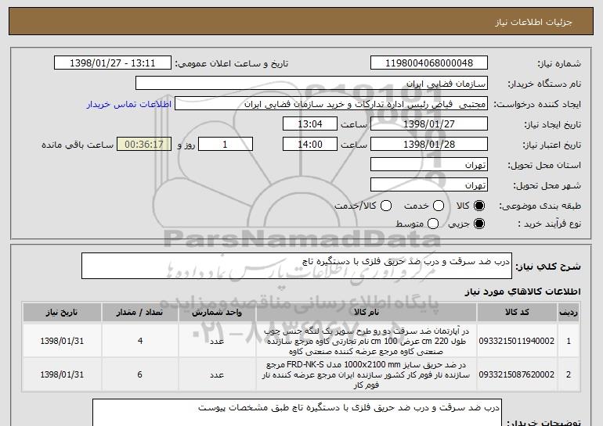This screenshot has width=603, height=426.
Task: Click the تاریخ نیاز column header
Action: [62, 313]
